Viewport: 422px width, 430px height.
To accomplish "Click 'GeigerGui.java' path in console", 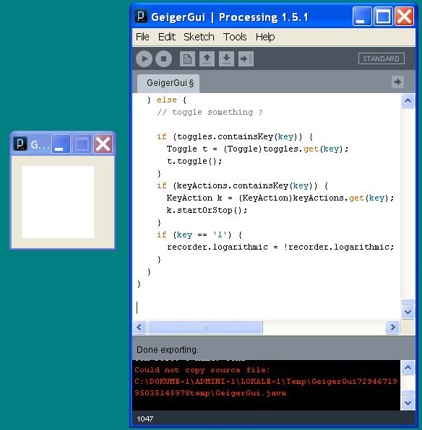I will 251,393.
